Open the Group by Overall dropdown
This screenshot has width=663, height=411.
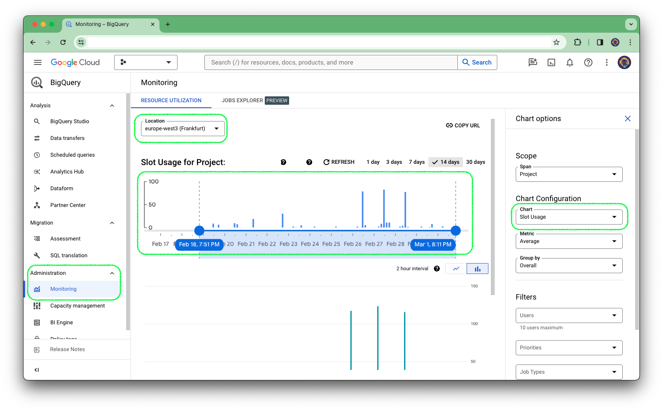(569, 266)
